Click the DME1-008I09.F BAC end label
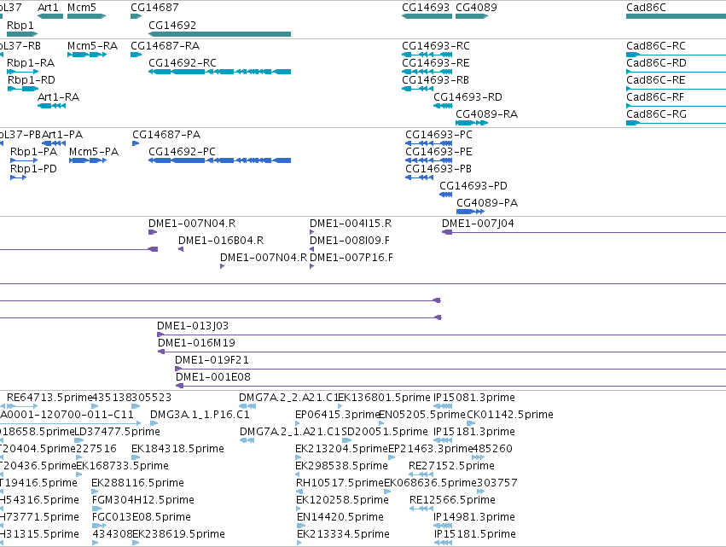726x547 pixels. pos(350,241)
